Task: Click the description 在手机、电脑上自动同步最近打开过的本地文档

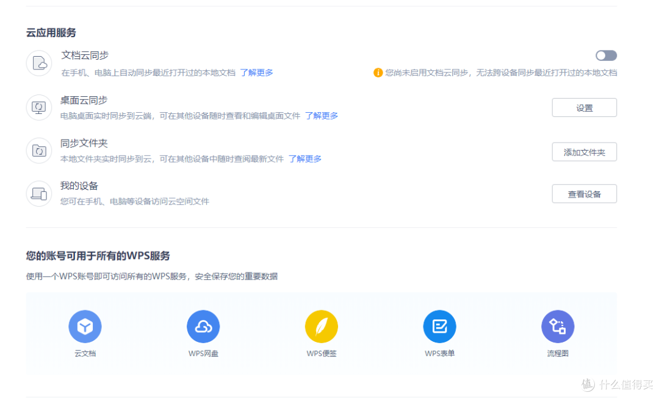Action: (x=148, y=73)
